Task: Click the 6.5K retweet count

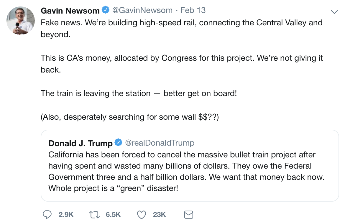Action: (113, 215)
